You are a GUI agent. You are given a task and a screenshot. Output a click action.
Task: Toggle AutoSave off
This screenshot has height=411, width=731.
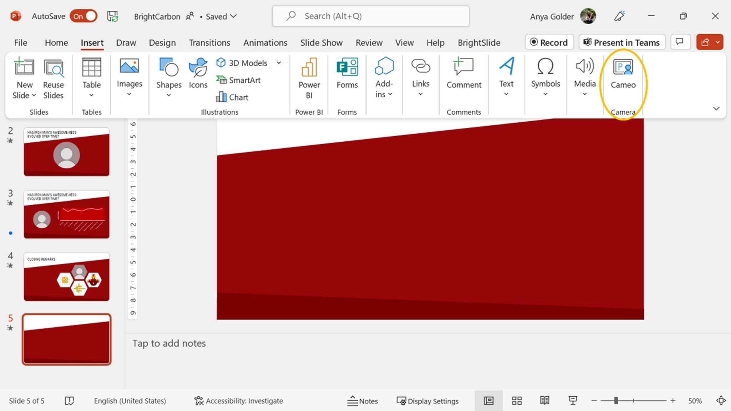(83, 16)
